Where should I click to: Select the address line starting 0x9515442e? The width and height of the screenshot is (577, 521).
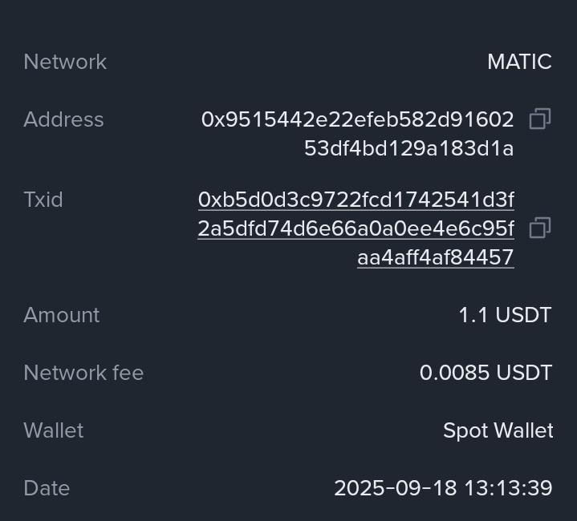pyautogui.click(x=357, y=119)
